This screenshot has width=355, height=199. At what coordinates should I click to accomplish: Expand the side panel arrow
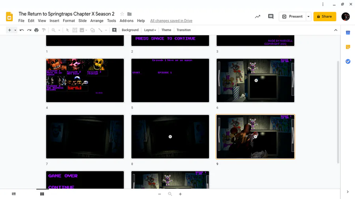tap(348, 192)
